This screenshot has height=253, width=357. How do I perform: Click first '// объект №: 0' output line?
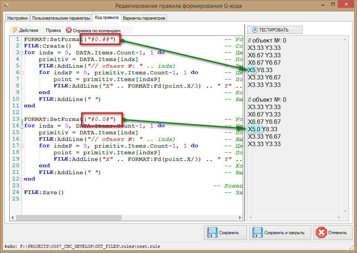click(x=267, y=40)
